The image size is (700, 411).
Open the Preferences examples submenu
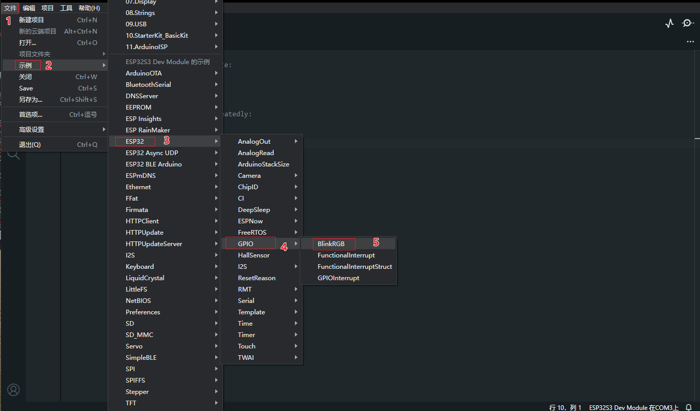click(165, 312)
